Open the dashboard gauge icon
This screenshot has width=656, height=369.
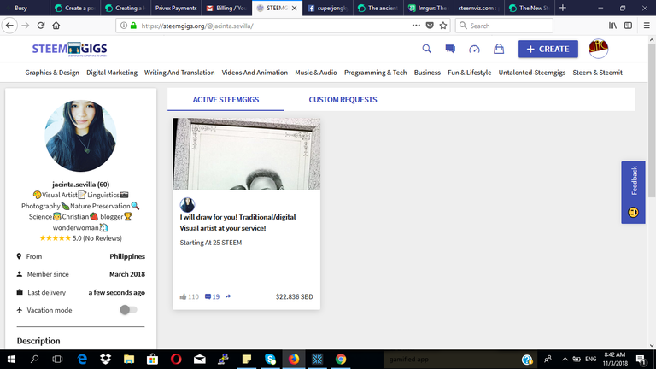(474, 50)
